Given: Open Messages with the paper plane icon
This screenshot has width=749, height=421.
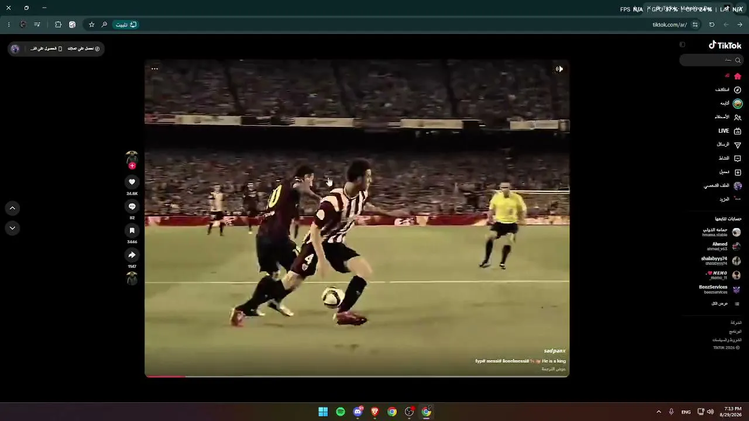Looking at the screenshot, I should pos(737,144).
